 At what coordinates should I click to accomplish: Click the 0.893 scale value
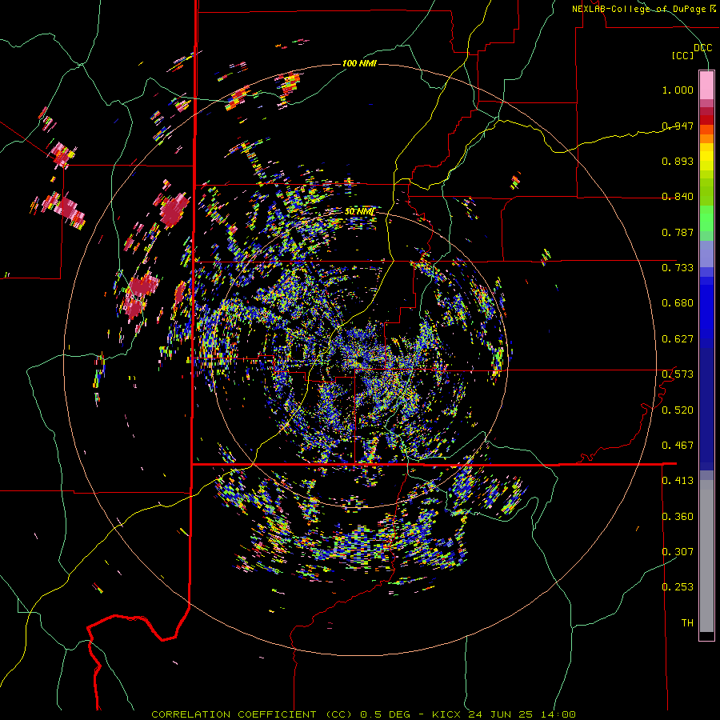(678, 161)
